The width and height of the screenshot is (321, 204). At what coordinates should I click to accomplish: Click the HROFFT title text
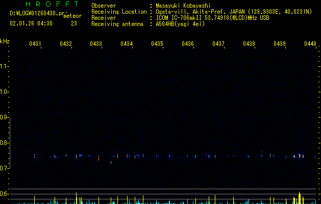click(x=52, y=4)
